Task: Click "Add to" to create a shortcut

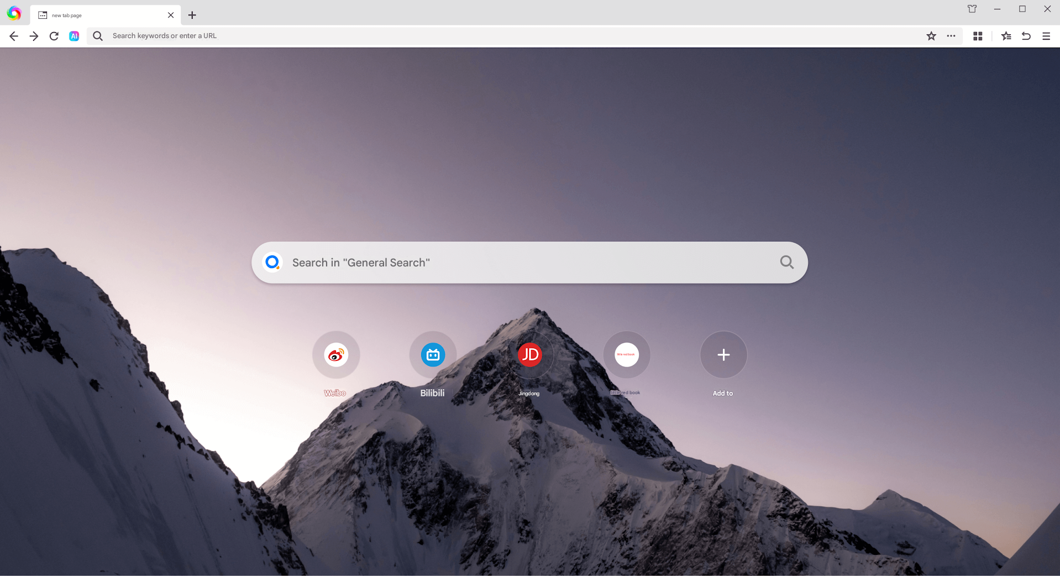Action: (x=723, y=355)
